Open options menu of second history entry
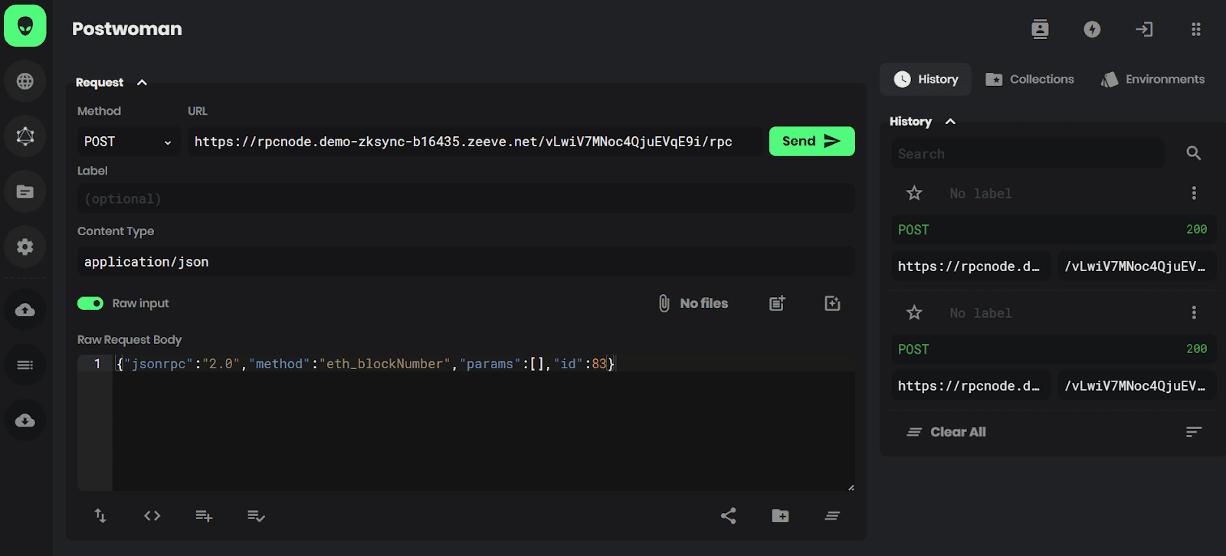 coord(1194,312)
